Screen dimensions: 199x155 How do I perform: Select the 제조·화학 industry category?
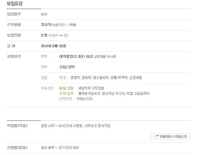click(48, 148)
